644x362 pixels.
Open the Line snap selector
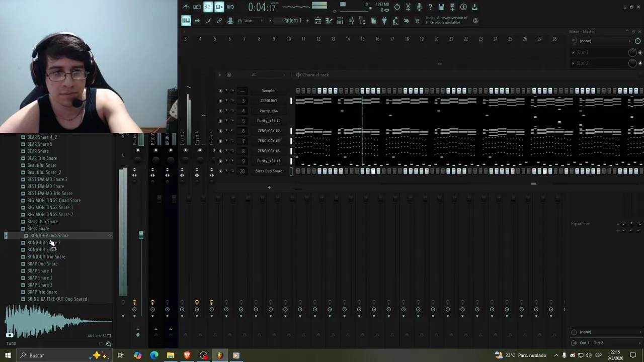pos(254,21)
